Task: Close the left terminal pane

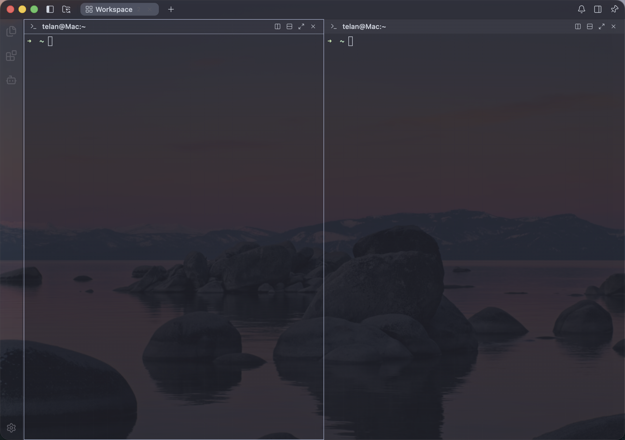Action: pyautogui.click(x=313, y=27)
